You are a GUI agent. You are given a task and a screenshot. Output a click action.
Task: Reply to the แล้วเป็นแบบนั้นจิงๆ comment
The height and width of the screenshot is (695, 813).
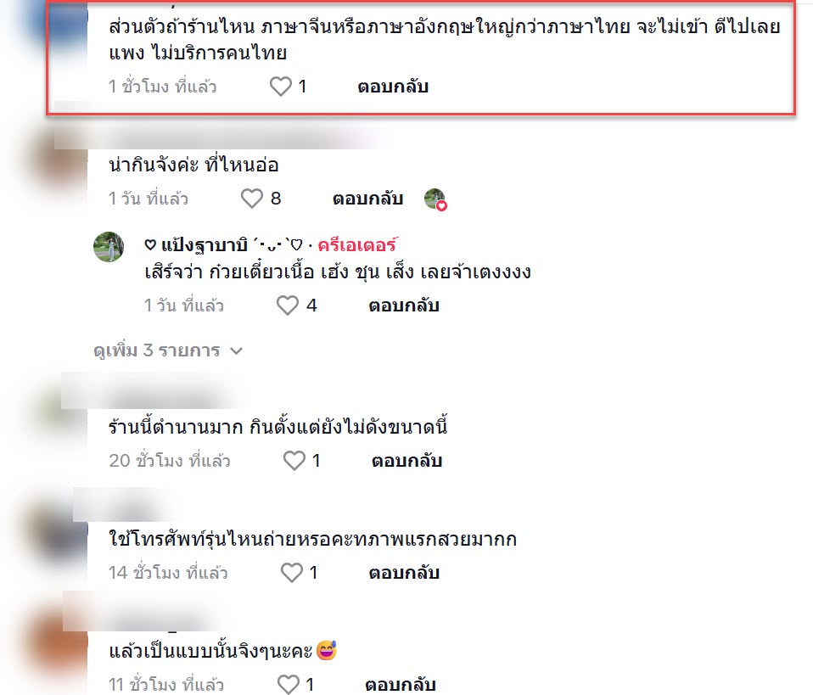tap(401, 685)
